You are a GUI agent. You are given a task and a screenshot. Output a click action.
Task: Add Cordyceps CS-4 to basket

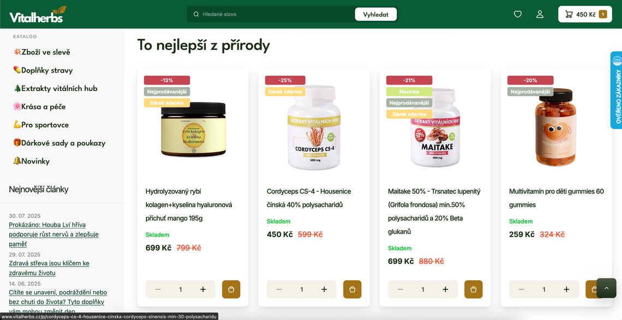tap(352, 289)
